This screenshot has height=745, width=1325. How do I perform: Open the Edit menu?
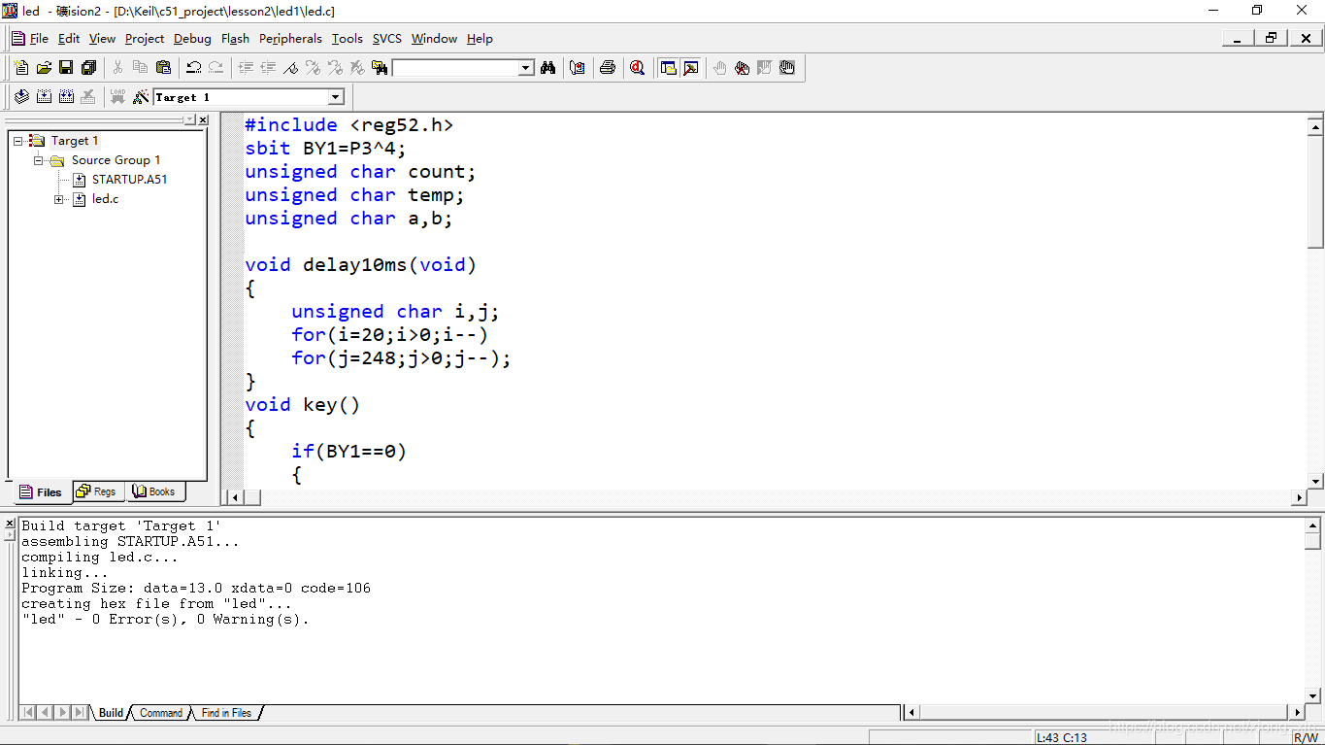(x=69, y=39)
